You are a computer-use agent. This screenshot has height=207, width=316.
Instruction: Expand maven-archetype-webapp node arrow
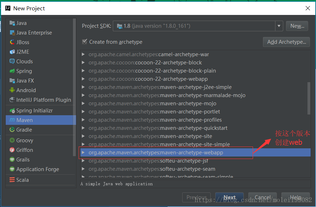click(83, 153)
